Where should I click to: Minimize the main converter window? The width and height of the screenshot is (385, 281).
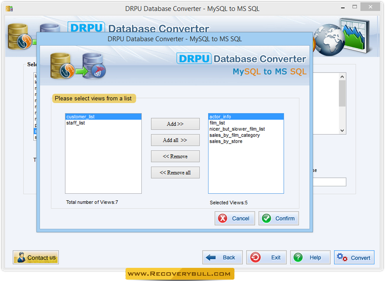[x=343, y=7]
